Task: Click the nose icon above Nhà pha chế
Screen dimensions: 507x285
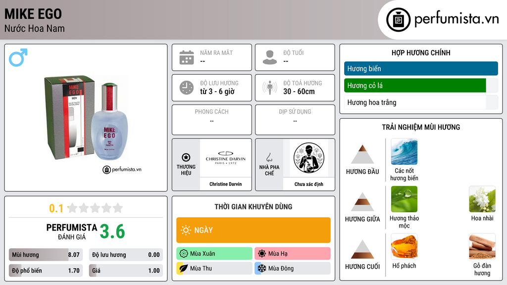Action: tap(269, 157)
